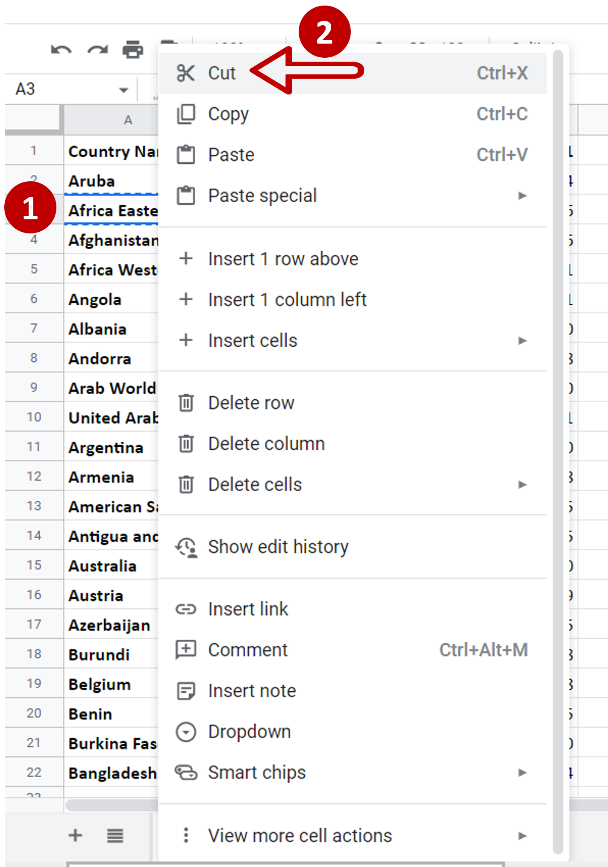This screenshot has height=867, width=608.
Task: Choose Copy from the context menu
Action: [353, 114]
